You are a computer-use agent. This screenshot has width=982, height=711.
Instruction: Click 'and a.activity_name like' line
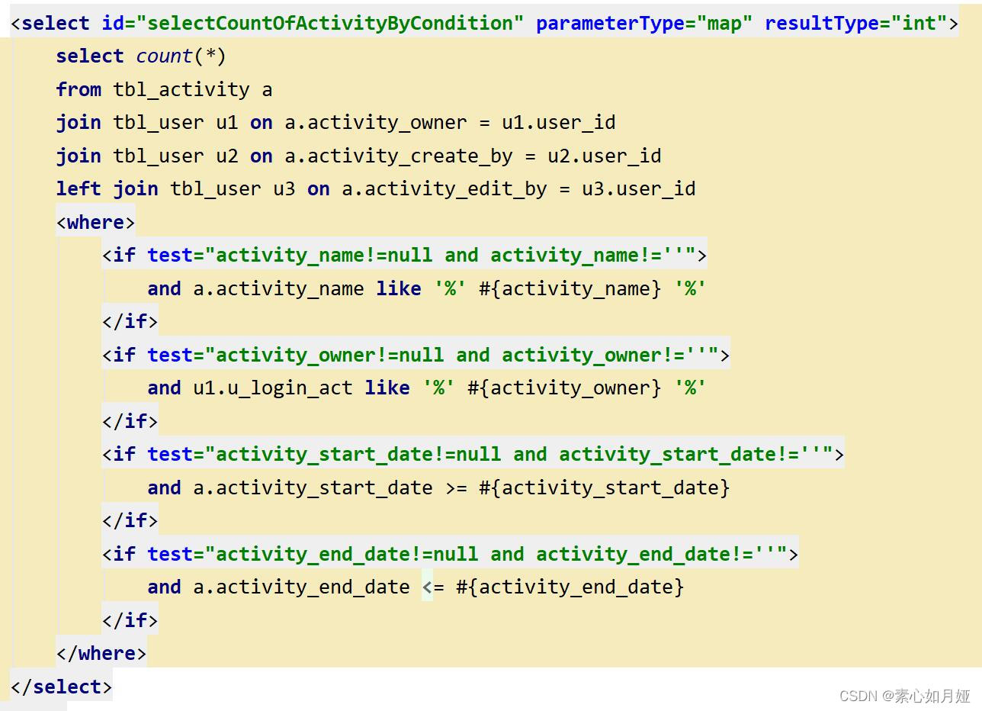[427, 289]
